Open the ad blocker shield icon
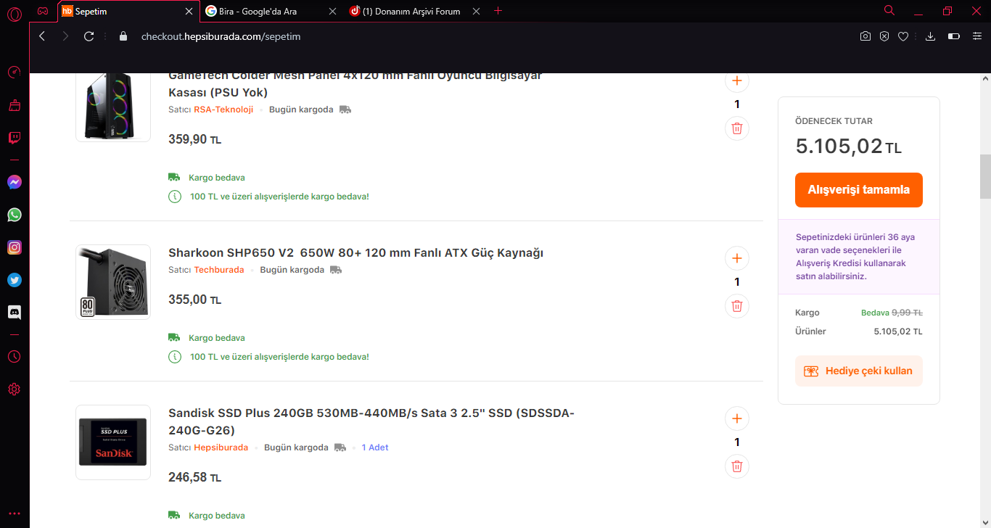This screenshot has width=991, height=528. [884, 36]
